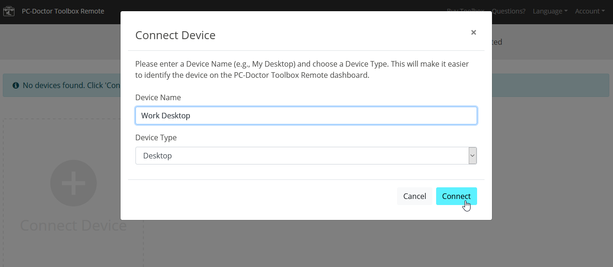Focus the Device Name input field

[x=306, y=116]
